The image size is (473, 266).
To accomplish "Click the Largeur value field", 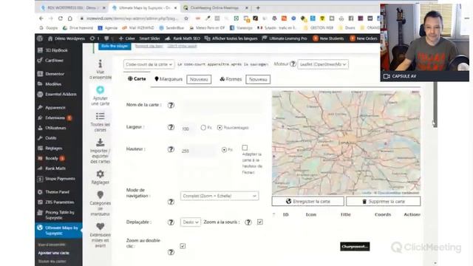I will click(x=188, y=128).
